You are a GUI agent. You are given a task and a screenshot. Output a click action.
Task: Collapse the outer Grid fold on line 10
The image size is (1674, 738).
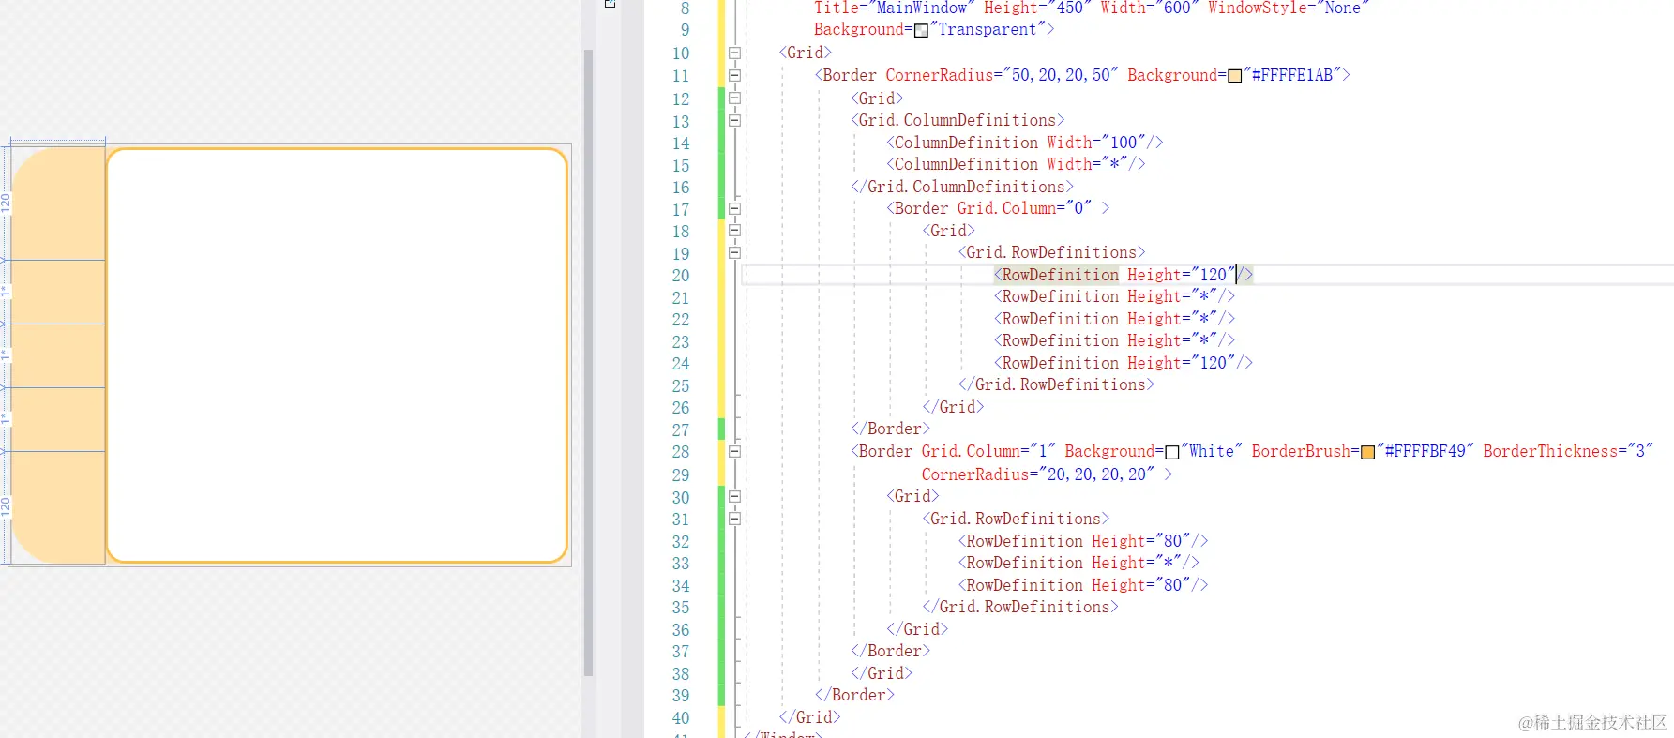point(734,53)
